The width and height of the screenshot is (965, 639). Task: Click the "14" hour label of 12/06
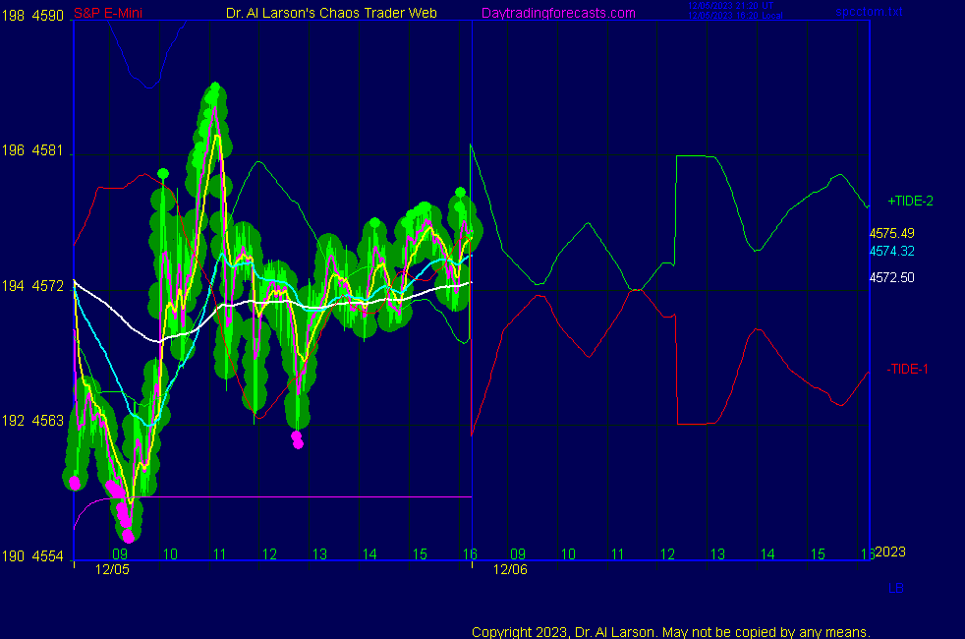[x=767, y=554]
